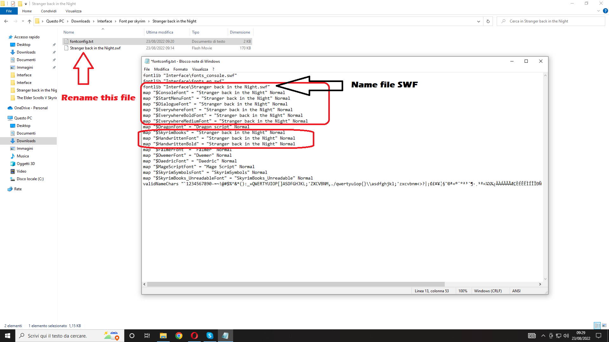Open Skype from the taskbar
The image size is (609, 342).
click(x=210, y=336)
